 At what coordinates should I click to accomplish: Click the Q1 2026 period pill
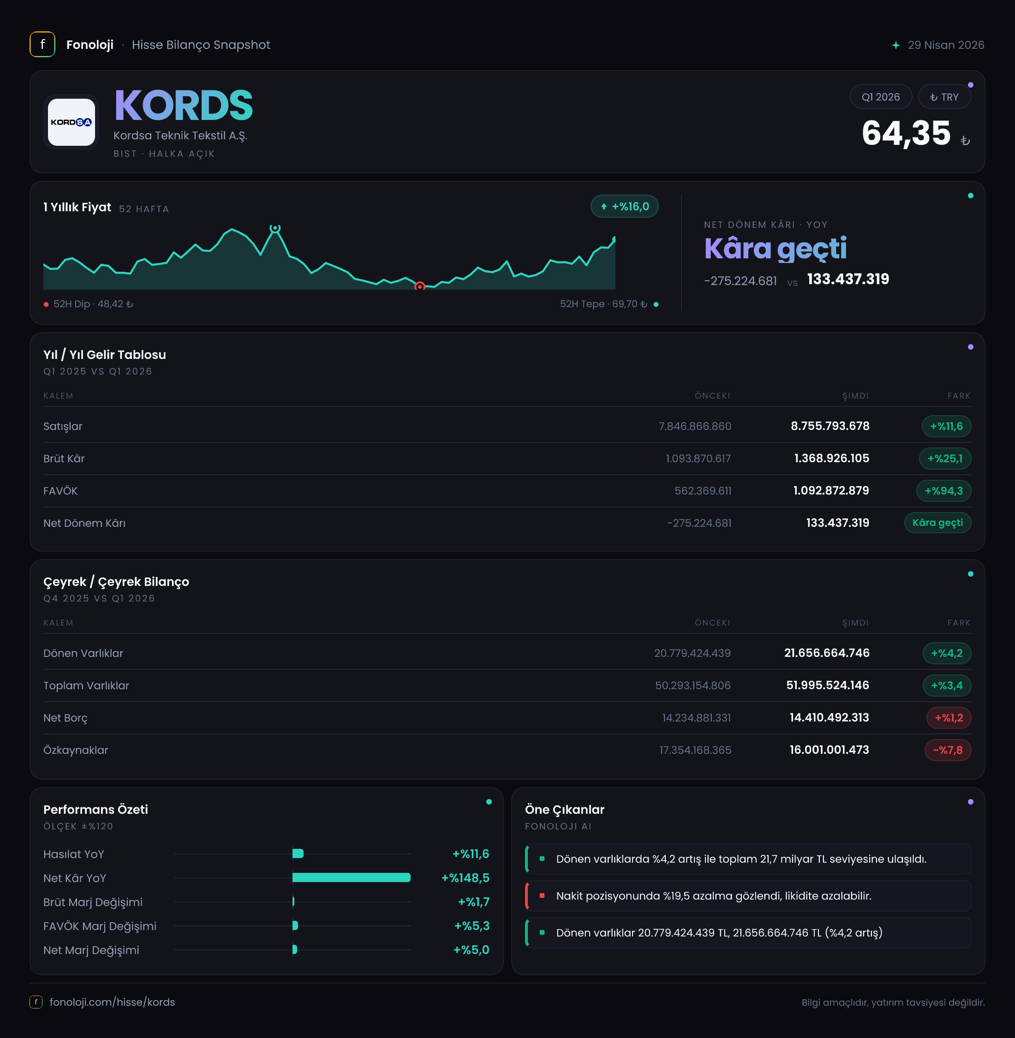pos(881,97)
